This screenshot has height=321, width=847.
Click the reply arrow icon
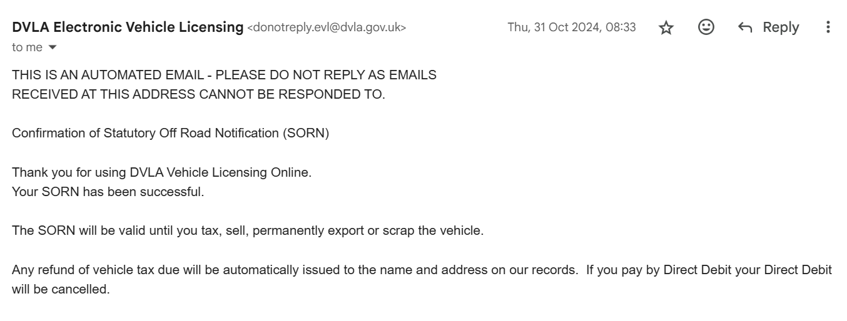click(x=744, y=27)
